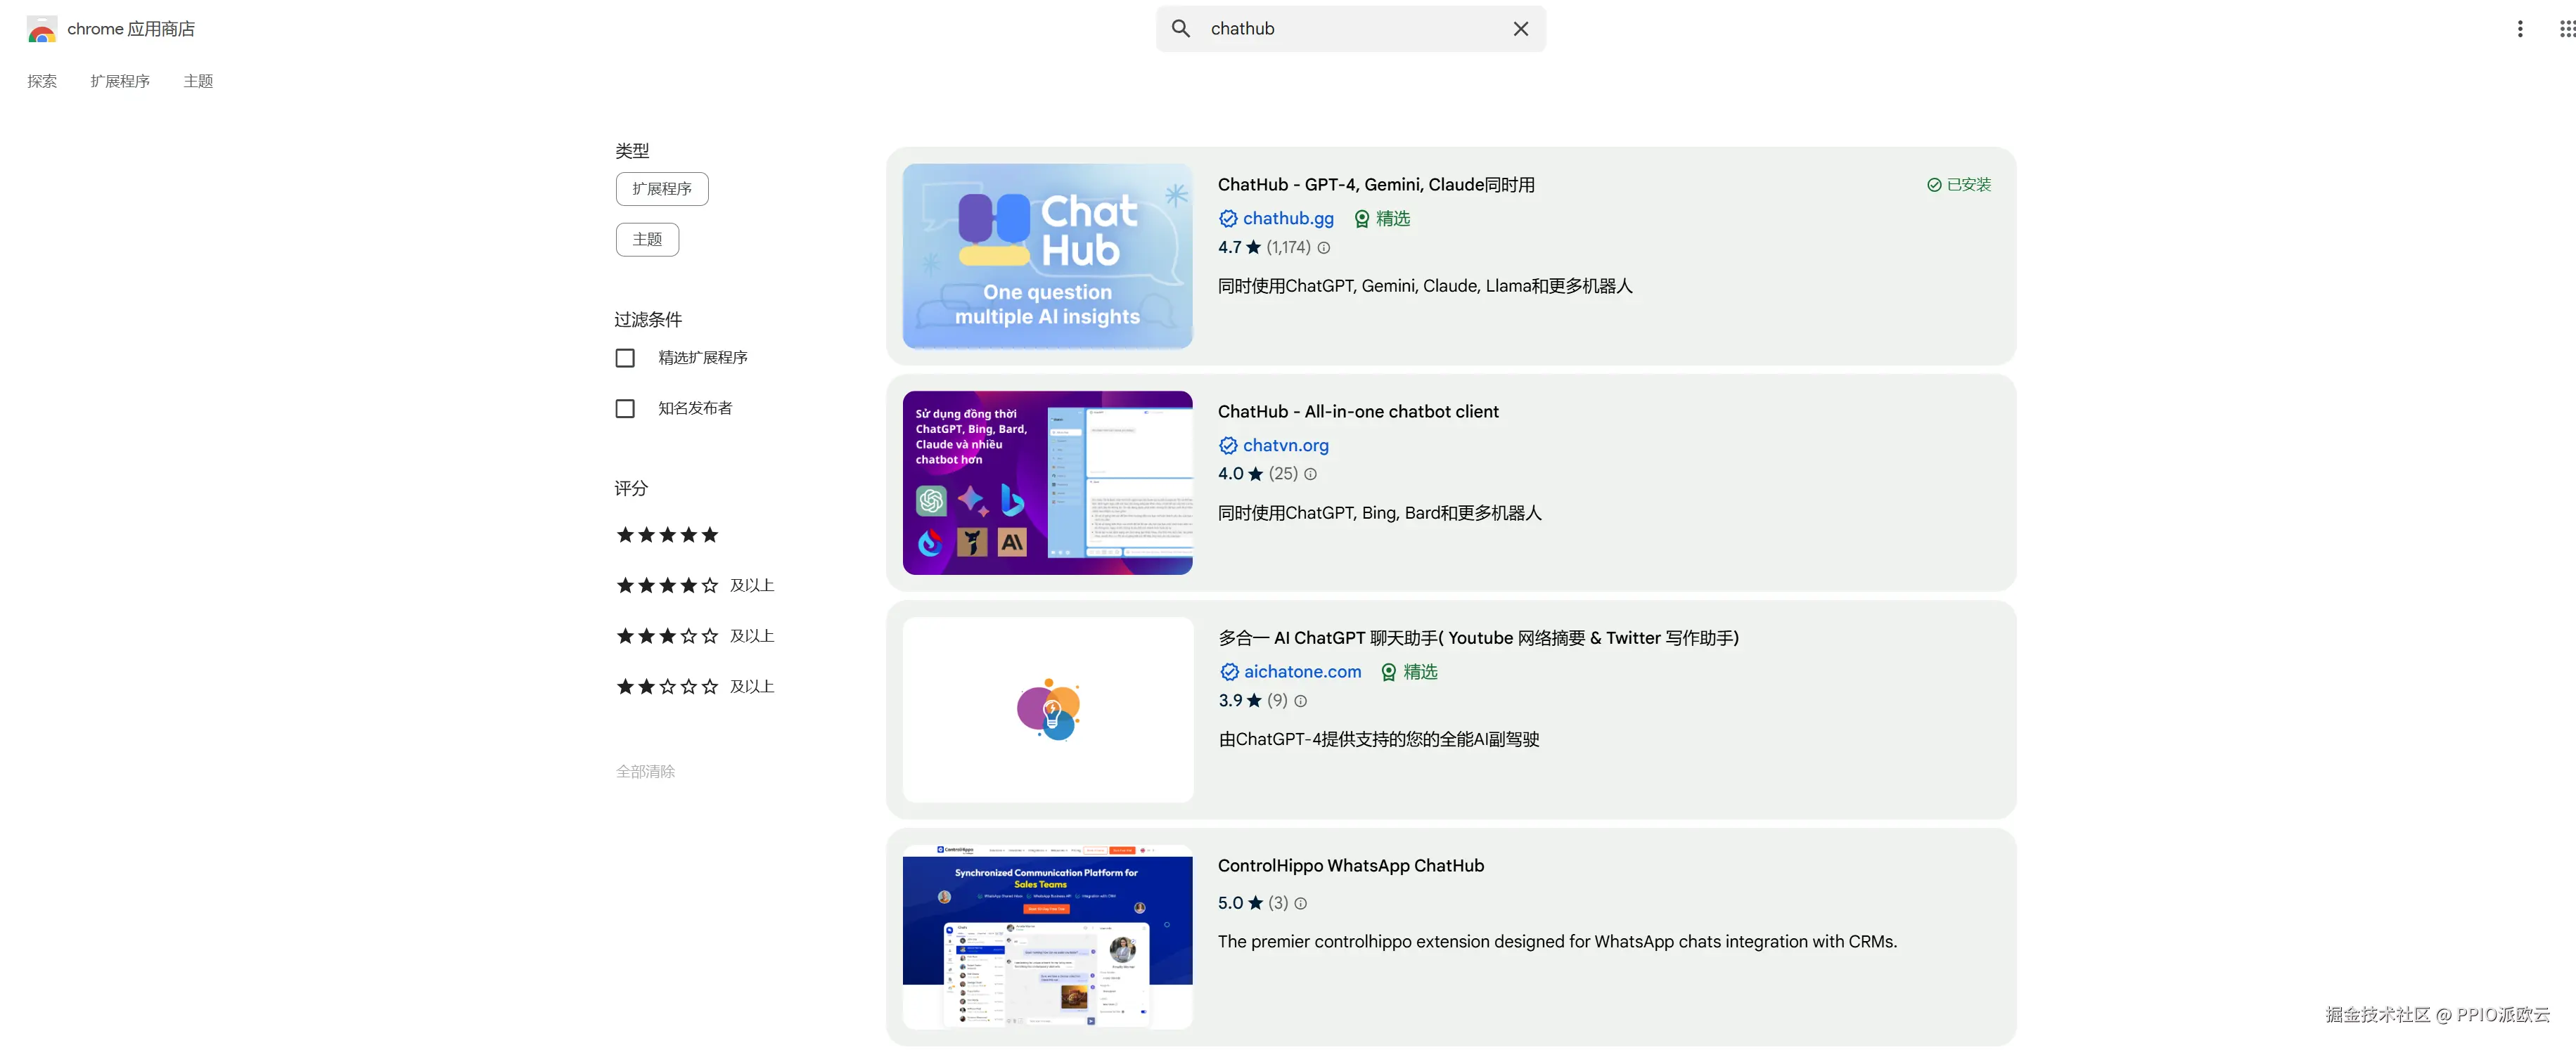Click the search magnifier icon

click(1181, 29)
